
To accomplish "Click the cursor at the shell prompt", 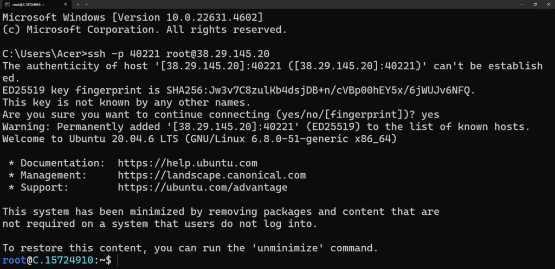I will (118, 261).
